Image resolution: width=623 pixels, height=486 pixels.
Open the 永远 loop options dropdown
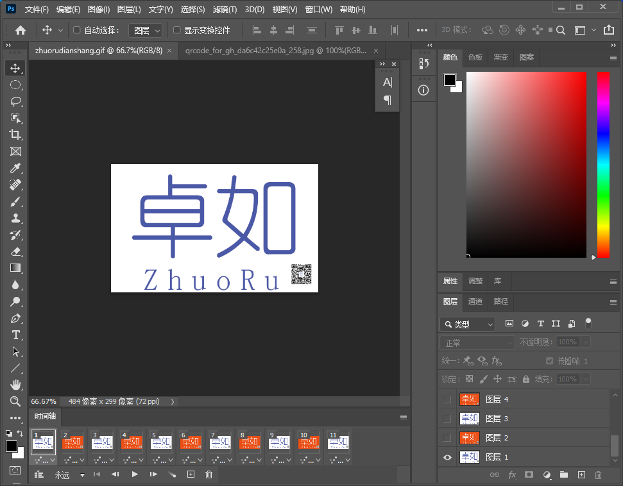69,475
